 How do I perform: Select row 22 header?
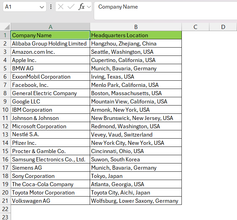pyautogui.click(x=5, y=209)
